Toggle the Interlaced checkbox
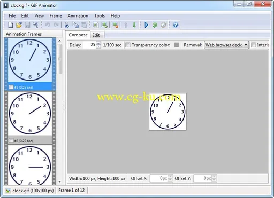 [253, 45]
